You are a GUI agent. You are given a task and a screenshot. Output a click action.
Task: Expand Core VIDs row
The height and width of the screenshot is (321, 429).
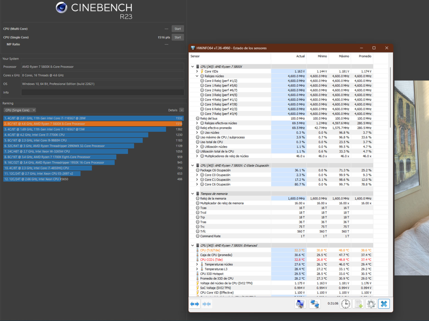(x=197, y=71)
